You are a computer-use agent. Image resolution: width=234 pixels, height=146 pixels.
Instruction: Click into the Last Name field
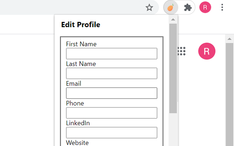coord(112,73)
